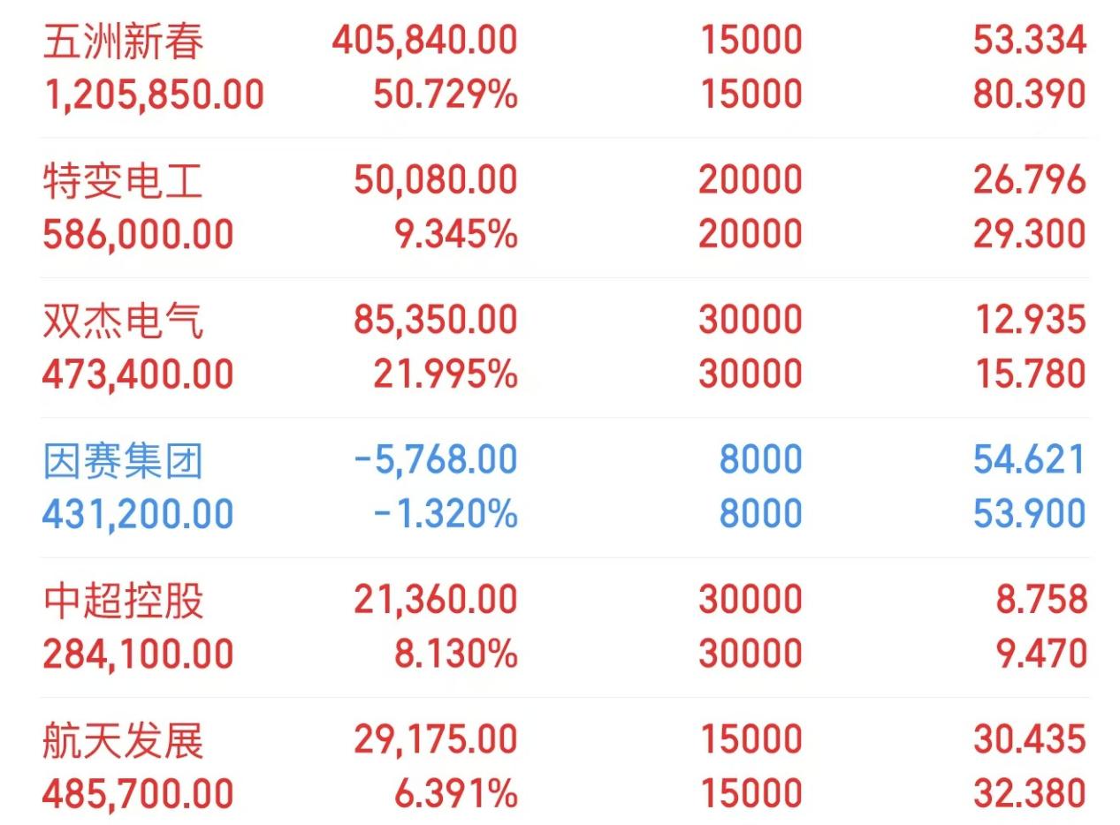Click the 50.729% profit ratio

click(x=445, y=95)
